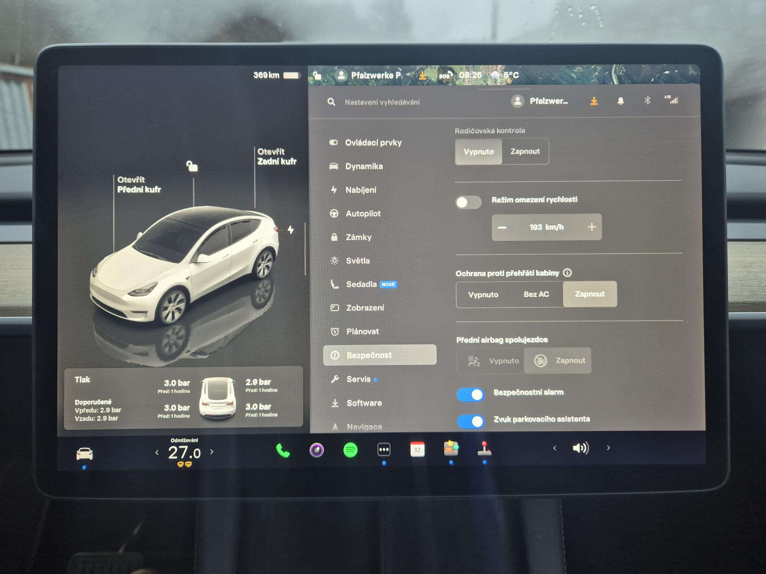The height and width of the screenshot is (574, 766).
Task: Tap the car controls icon
Action: 85,454
